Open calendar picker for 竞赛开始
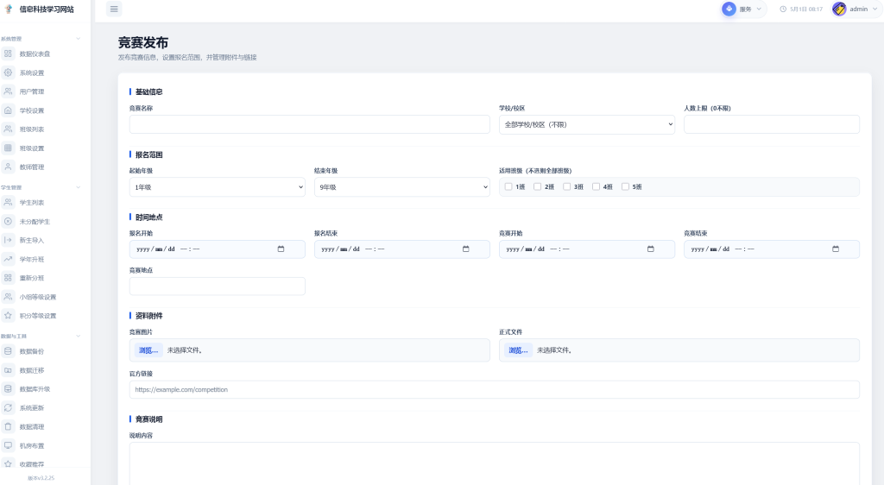This screenshot has height=485, width=884. coord(651,249)
